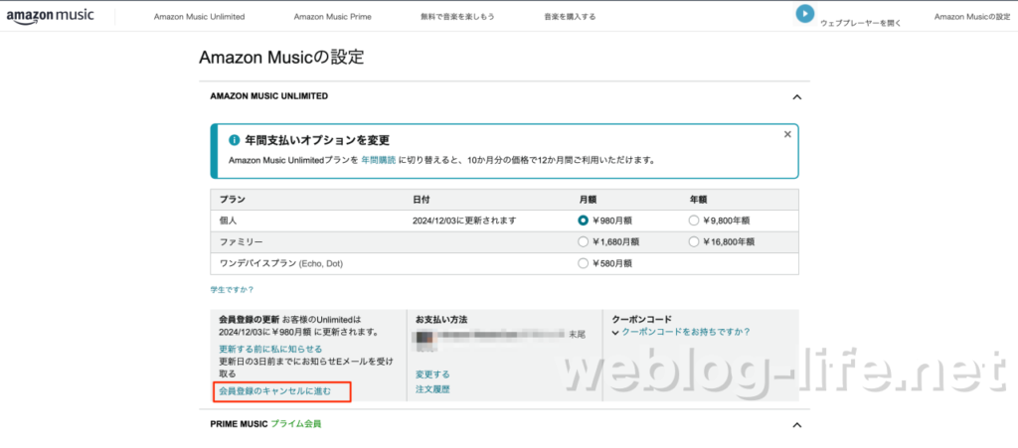
Task: Click the お支払い方法 heading
Action: point(441,320)
